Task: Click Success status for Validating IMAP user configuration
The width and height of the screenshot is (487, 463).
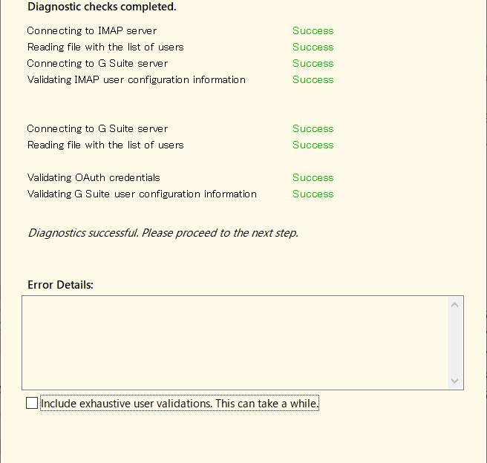Action: click(313, 79)
